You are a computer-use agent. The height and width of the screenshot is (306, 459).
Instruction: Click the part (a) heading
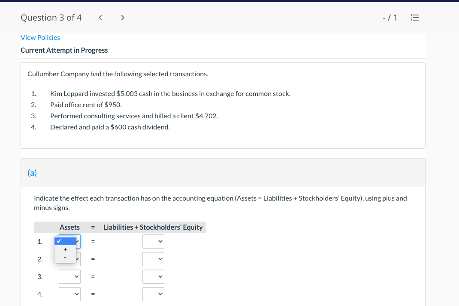32,173
